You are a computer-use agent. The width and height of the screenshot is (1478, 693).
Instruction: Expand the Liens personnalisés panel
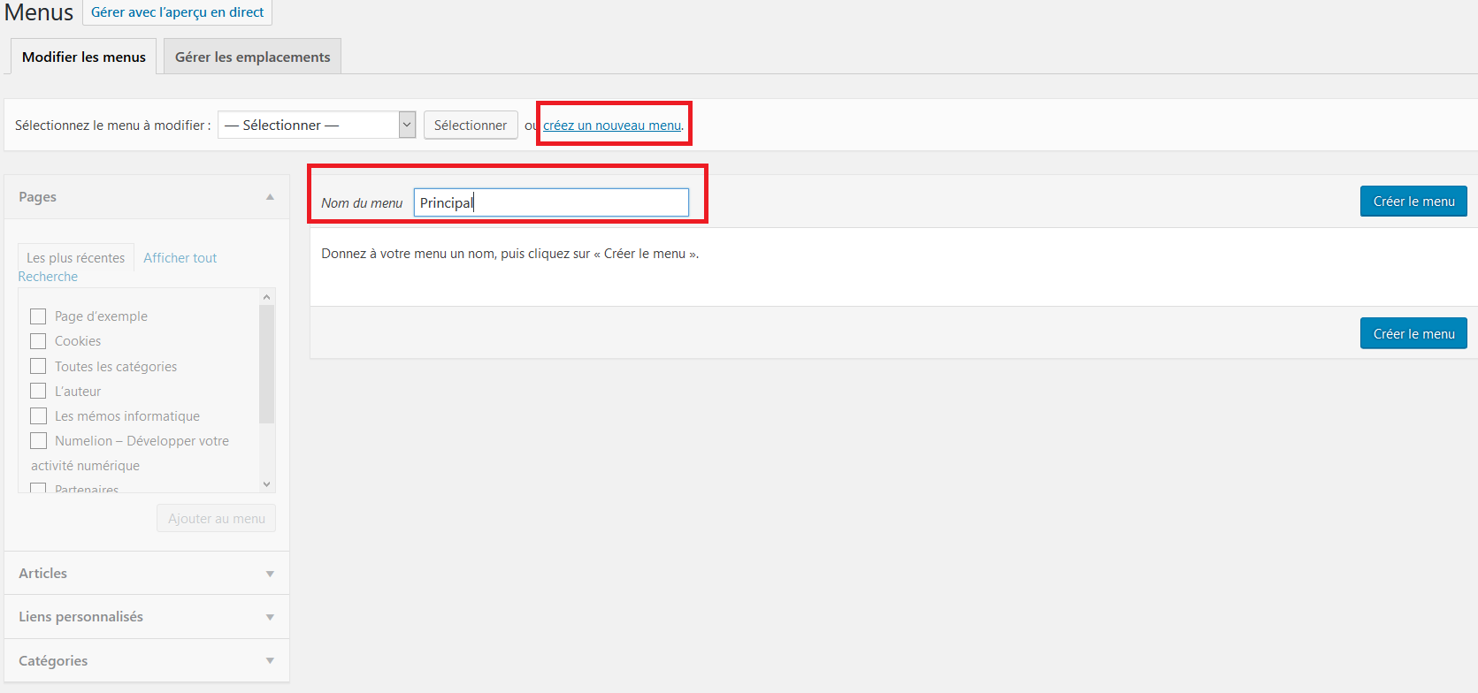click(x=147, y=617)
